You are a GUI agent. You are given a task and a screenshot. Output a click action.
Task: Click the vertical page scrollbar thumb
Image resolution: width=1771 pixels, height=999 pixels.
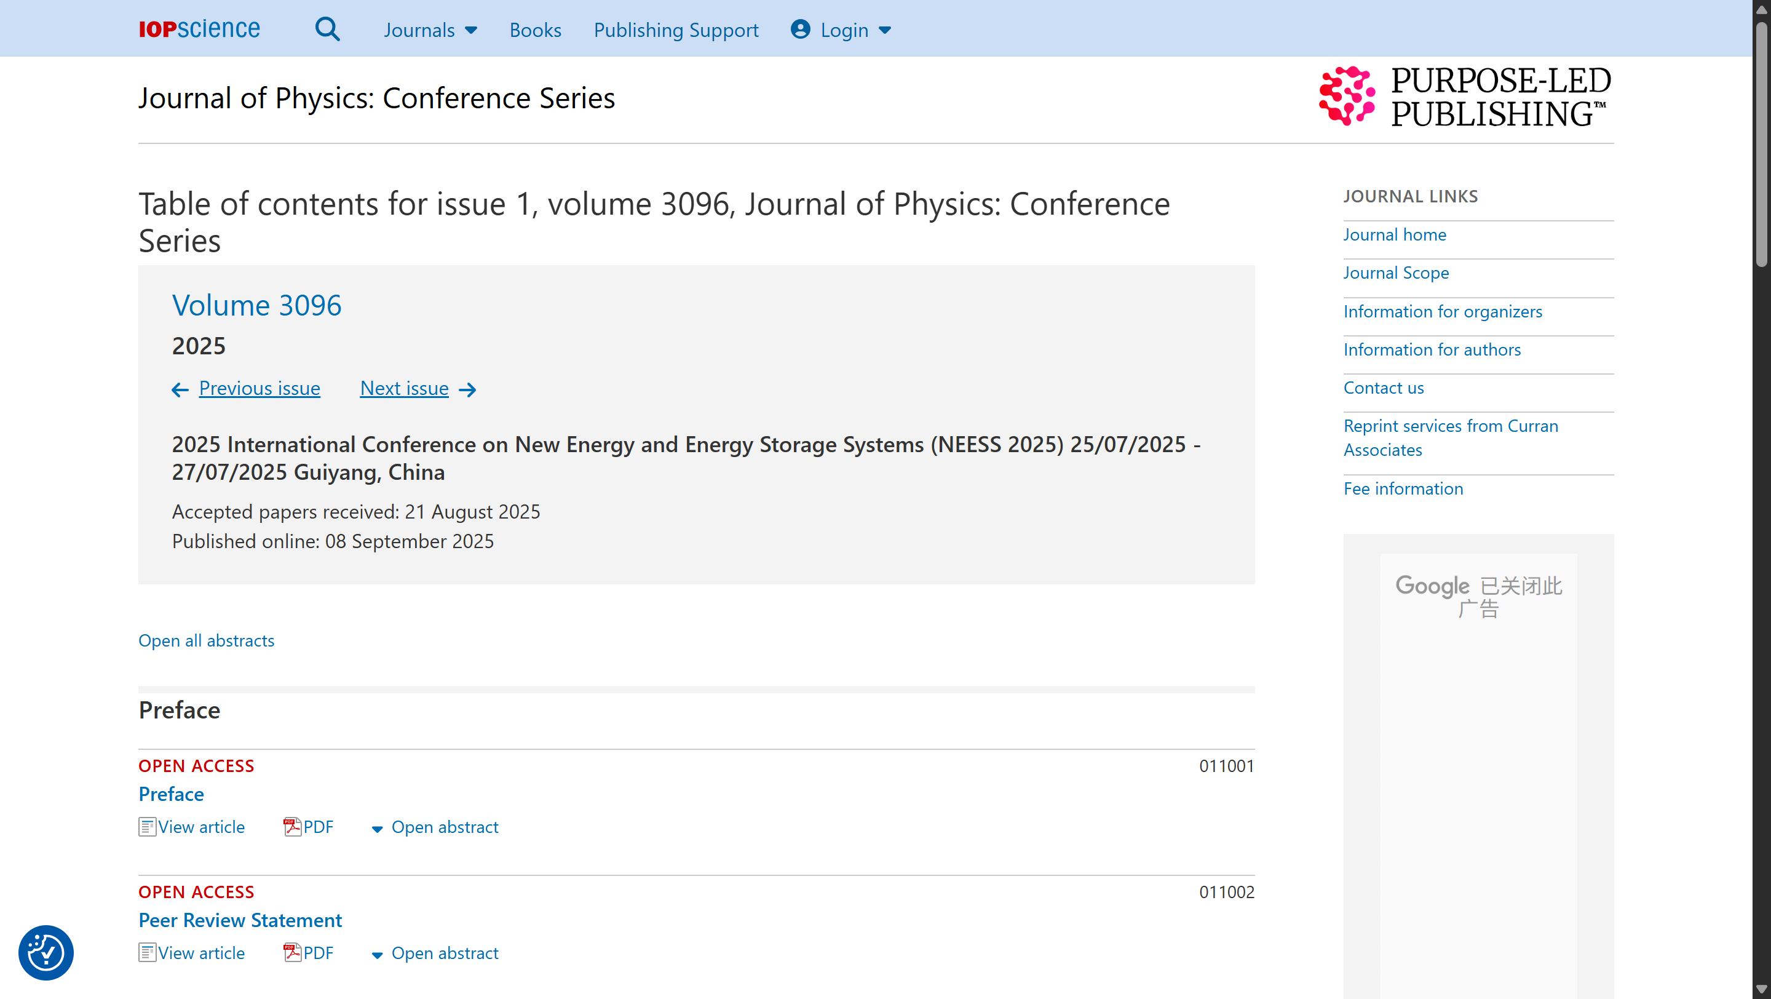tap(1761, 145)
